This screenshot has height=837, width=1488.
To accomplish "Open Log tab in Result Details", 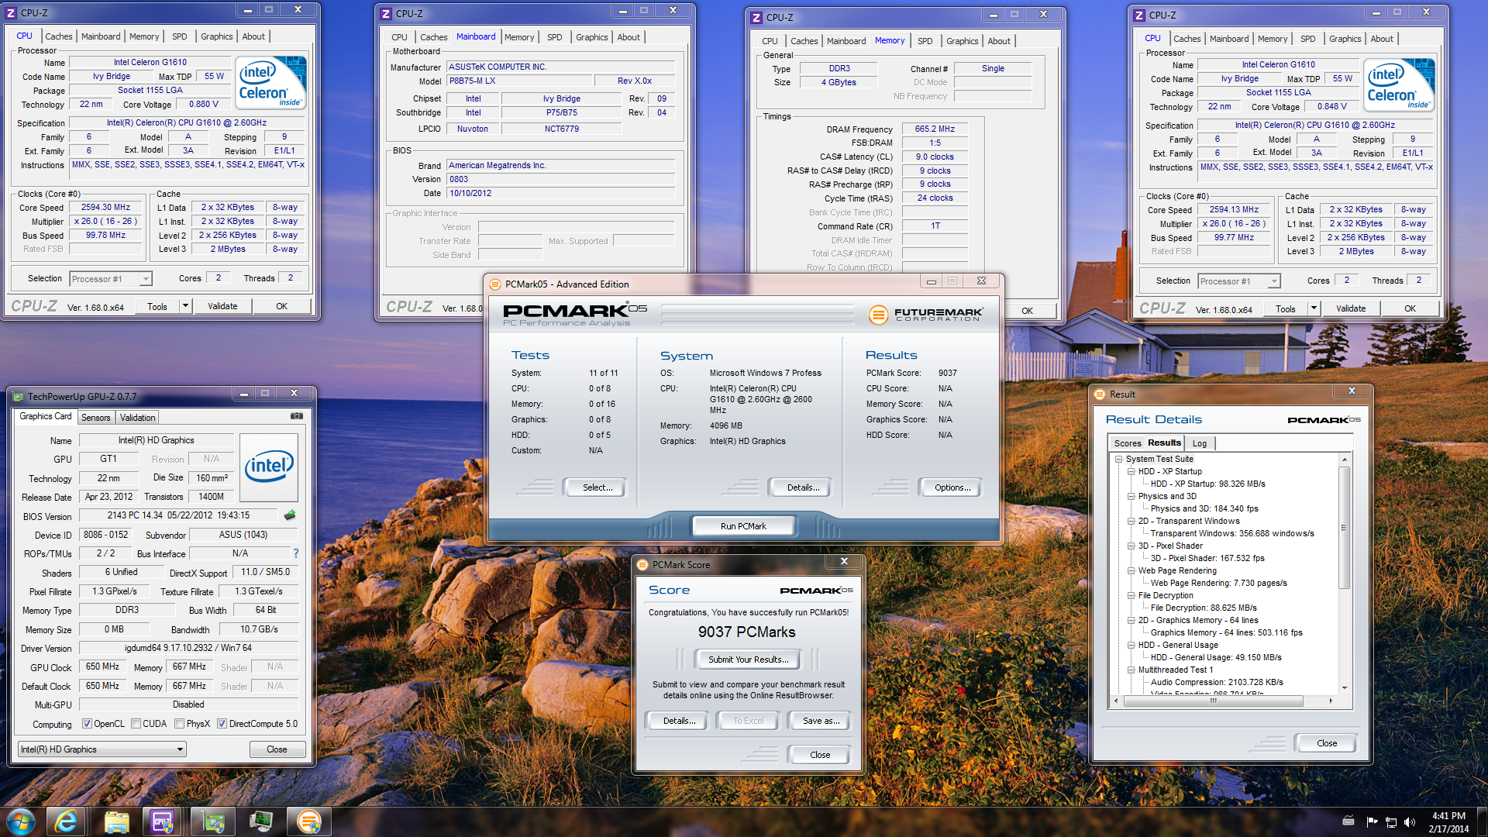I will point(1200,443).
